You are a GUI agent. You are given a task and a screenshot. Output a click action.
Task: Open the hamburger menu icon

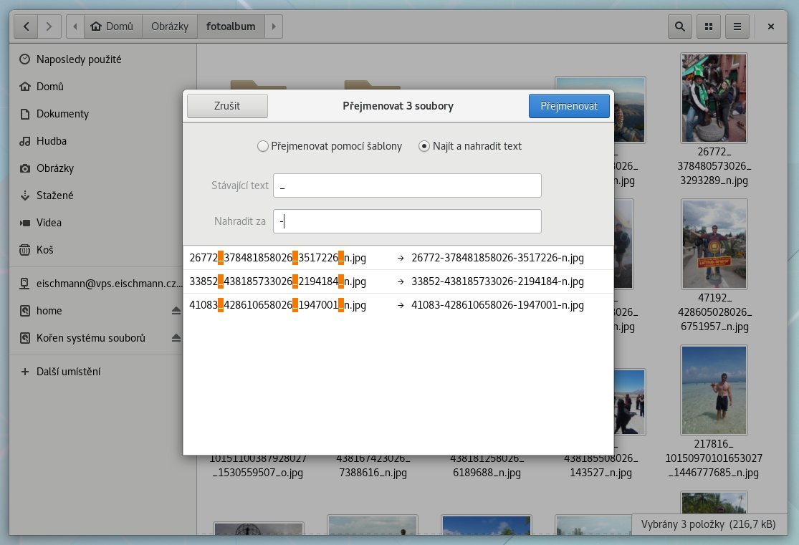(x=737, y=26)
